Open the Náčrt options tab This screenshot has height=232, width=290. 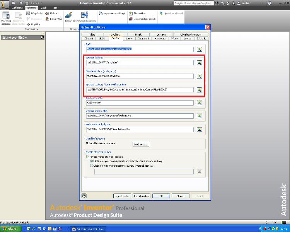click(92, 34)
